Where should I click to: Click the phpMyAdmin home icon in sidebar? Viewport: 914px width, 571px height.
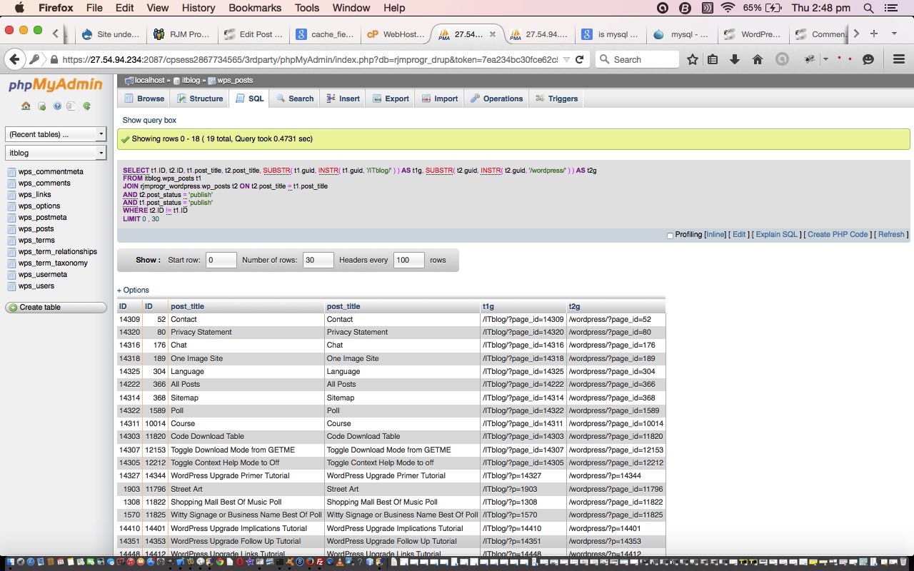[26, 106]
